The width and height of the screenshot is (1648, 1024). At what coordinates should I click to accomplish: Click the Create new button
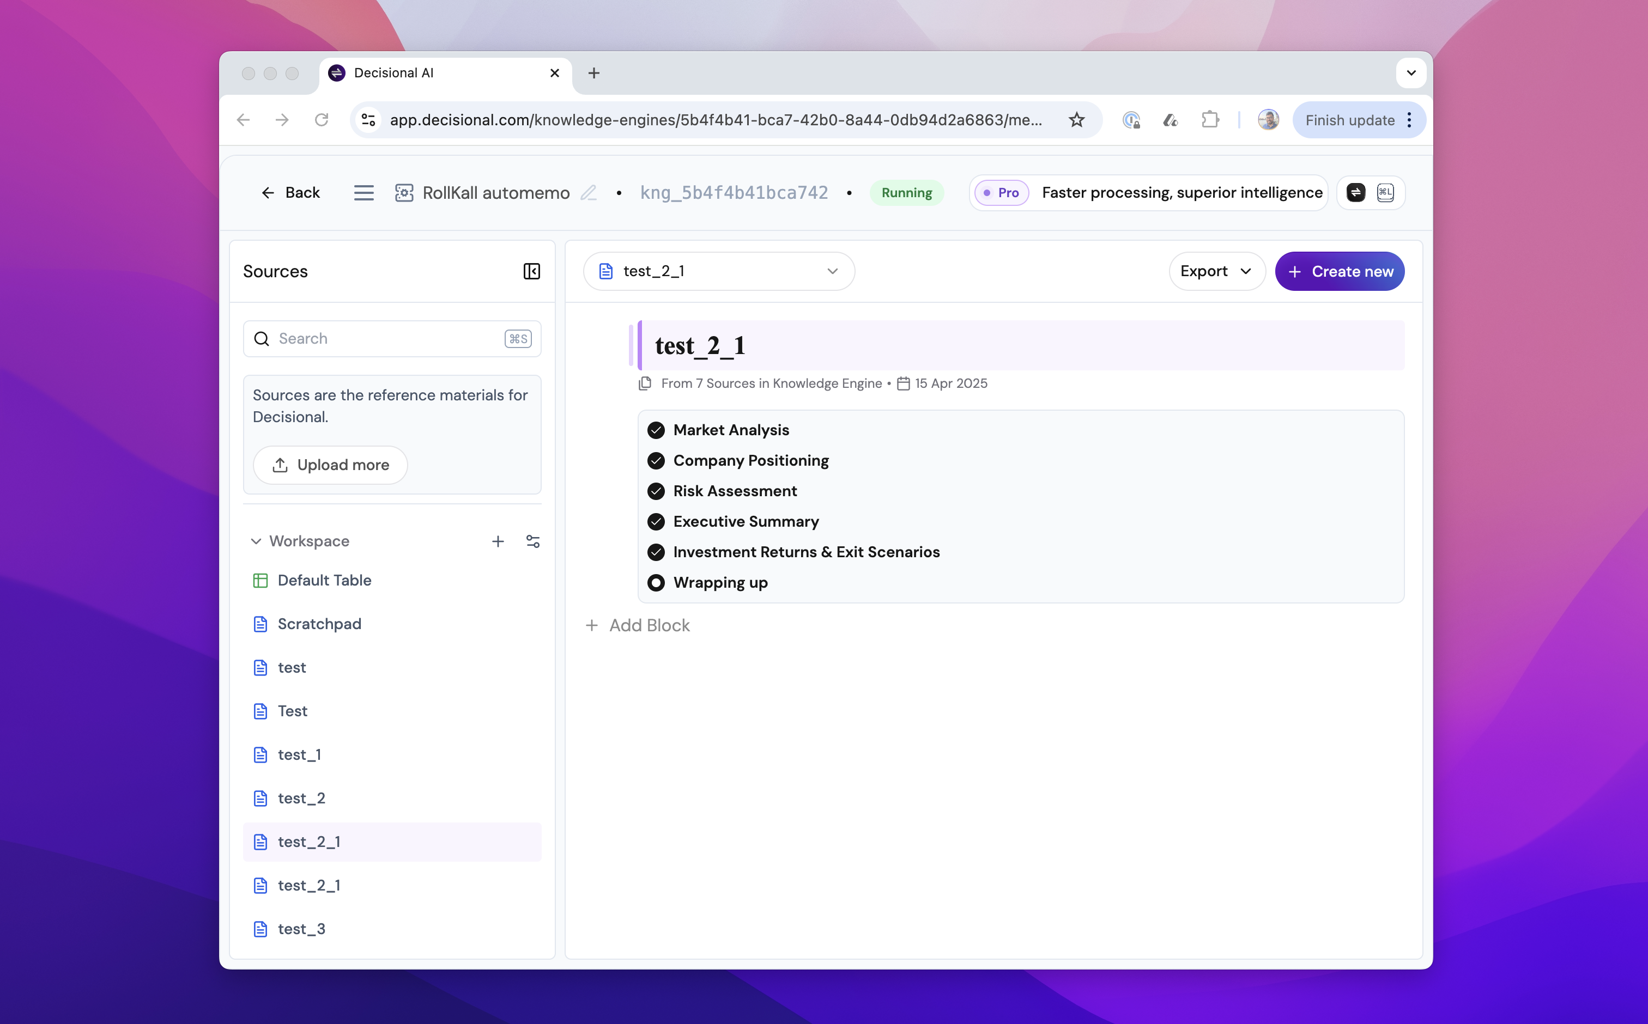pyautogui.click(x=1339, y=272)
